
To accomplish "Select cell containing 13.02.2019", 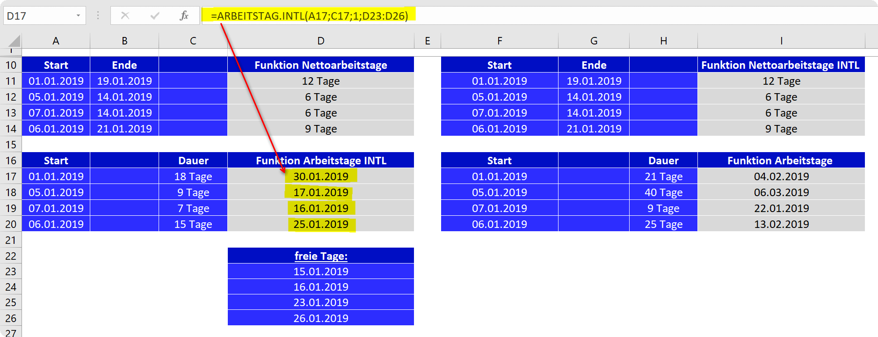I will pyautogui.click(x=781, y=224).
